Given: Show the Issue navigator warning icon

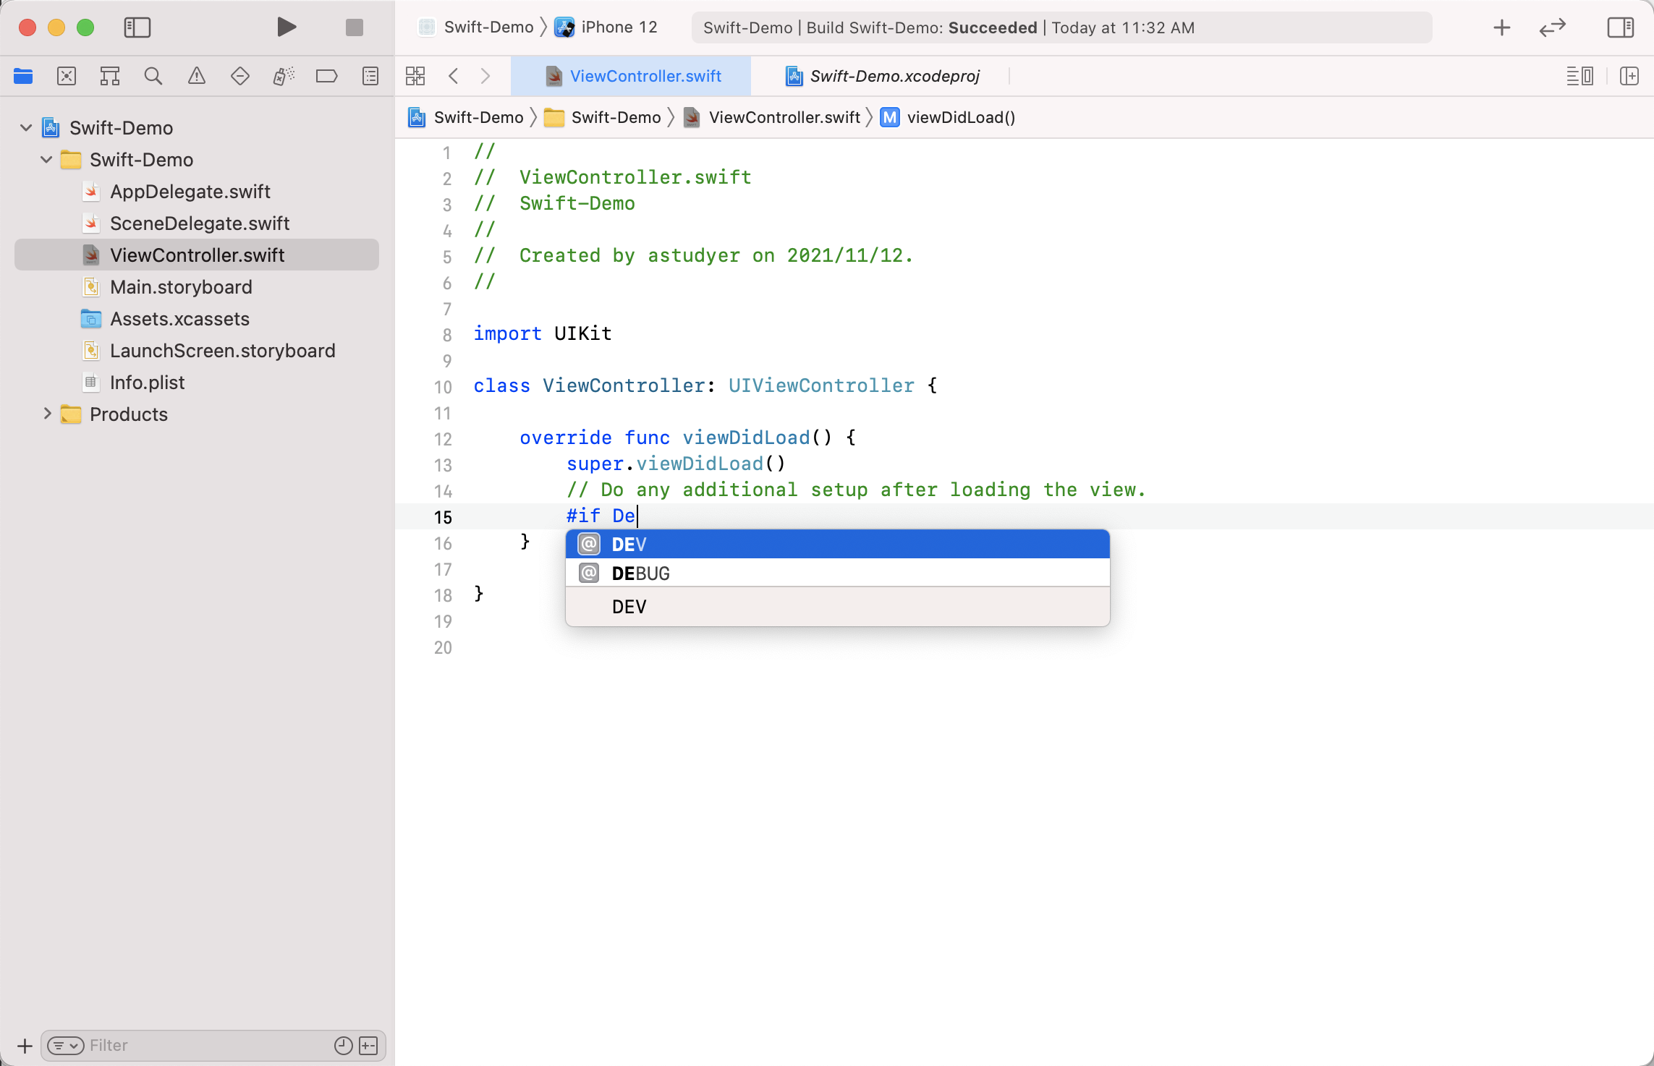Looking at the screenshot, I should (x=196, y=76).
